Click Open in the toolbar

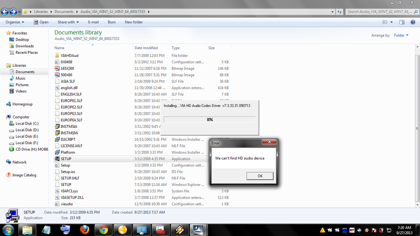(x=41, y=22)
